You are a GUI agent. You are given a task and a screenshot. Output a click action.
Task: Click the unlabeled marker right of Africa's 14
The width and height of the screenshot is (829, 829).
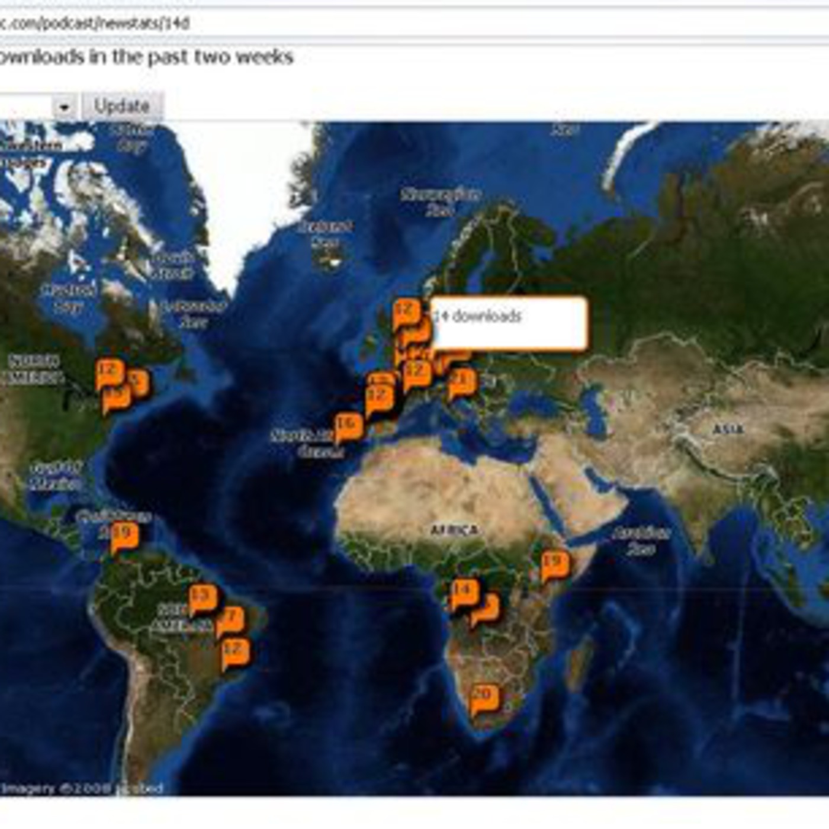[x=485, y=609]
